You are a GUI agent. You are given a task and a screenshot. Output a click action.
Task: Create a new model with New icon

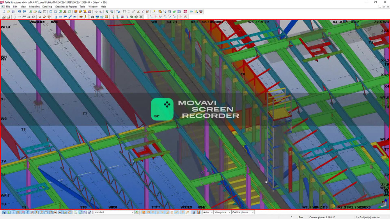coord(4,12)
